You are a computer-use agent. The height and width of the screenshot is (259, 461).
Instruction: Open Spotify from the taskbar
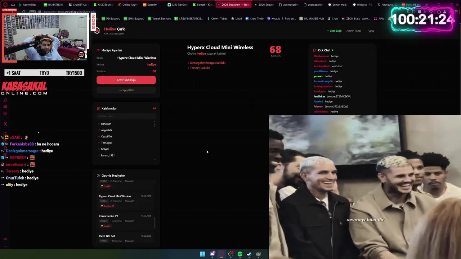240,254
